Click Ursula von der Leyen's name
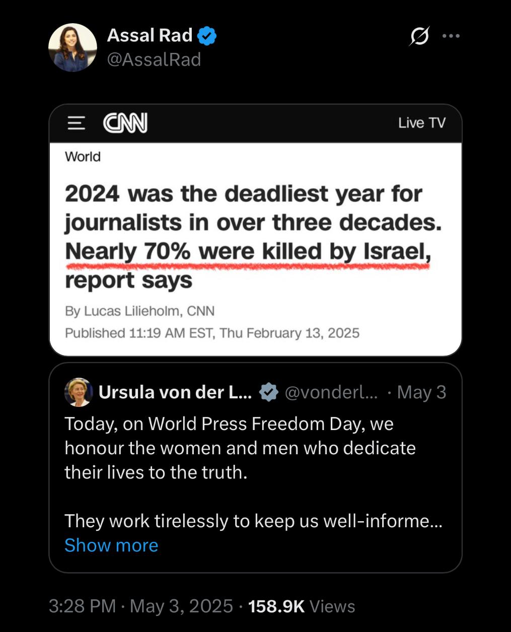Viewport: 511px width, 632px height. [x=175, y=392]
